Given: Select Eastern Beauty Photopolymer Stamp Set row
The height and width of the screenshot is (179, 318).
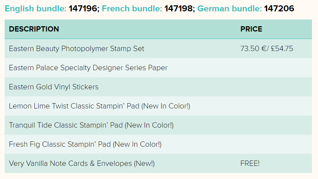Looking at the screenshot, I should pyautogui.click(x=158, y=49).
